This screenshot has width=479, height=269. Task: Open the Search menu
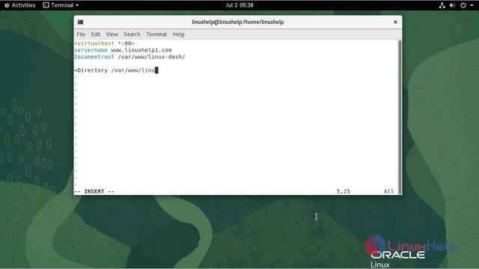point(132,34)
